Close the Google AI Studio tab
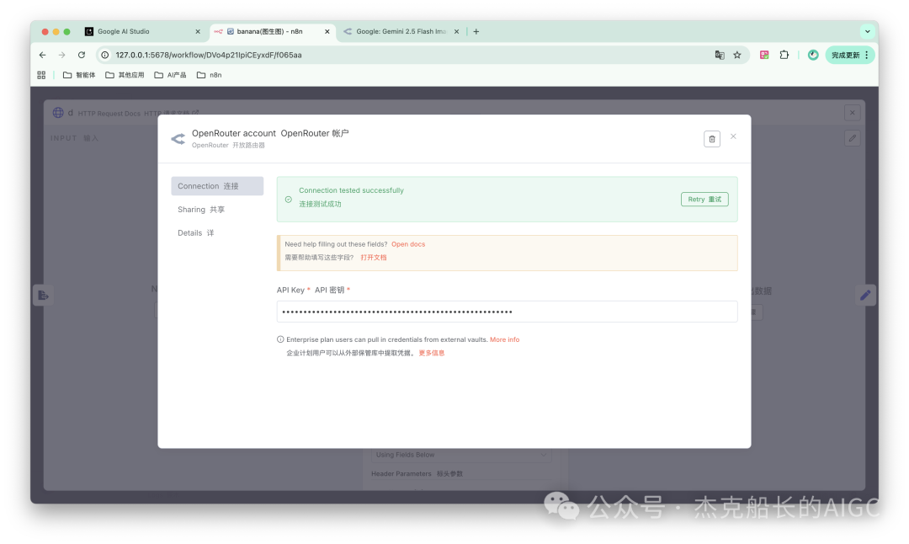The image size is (909, 544). (198, 32)
